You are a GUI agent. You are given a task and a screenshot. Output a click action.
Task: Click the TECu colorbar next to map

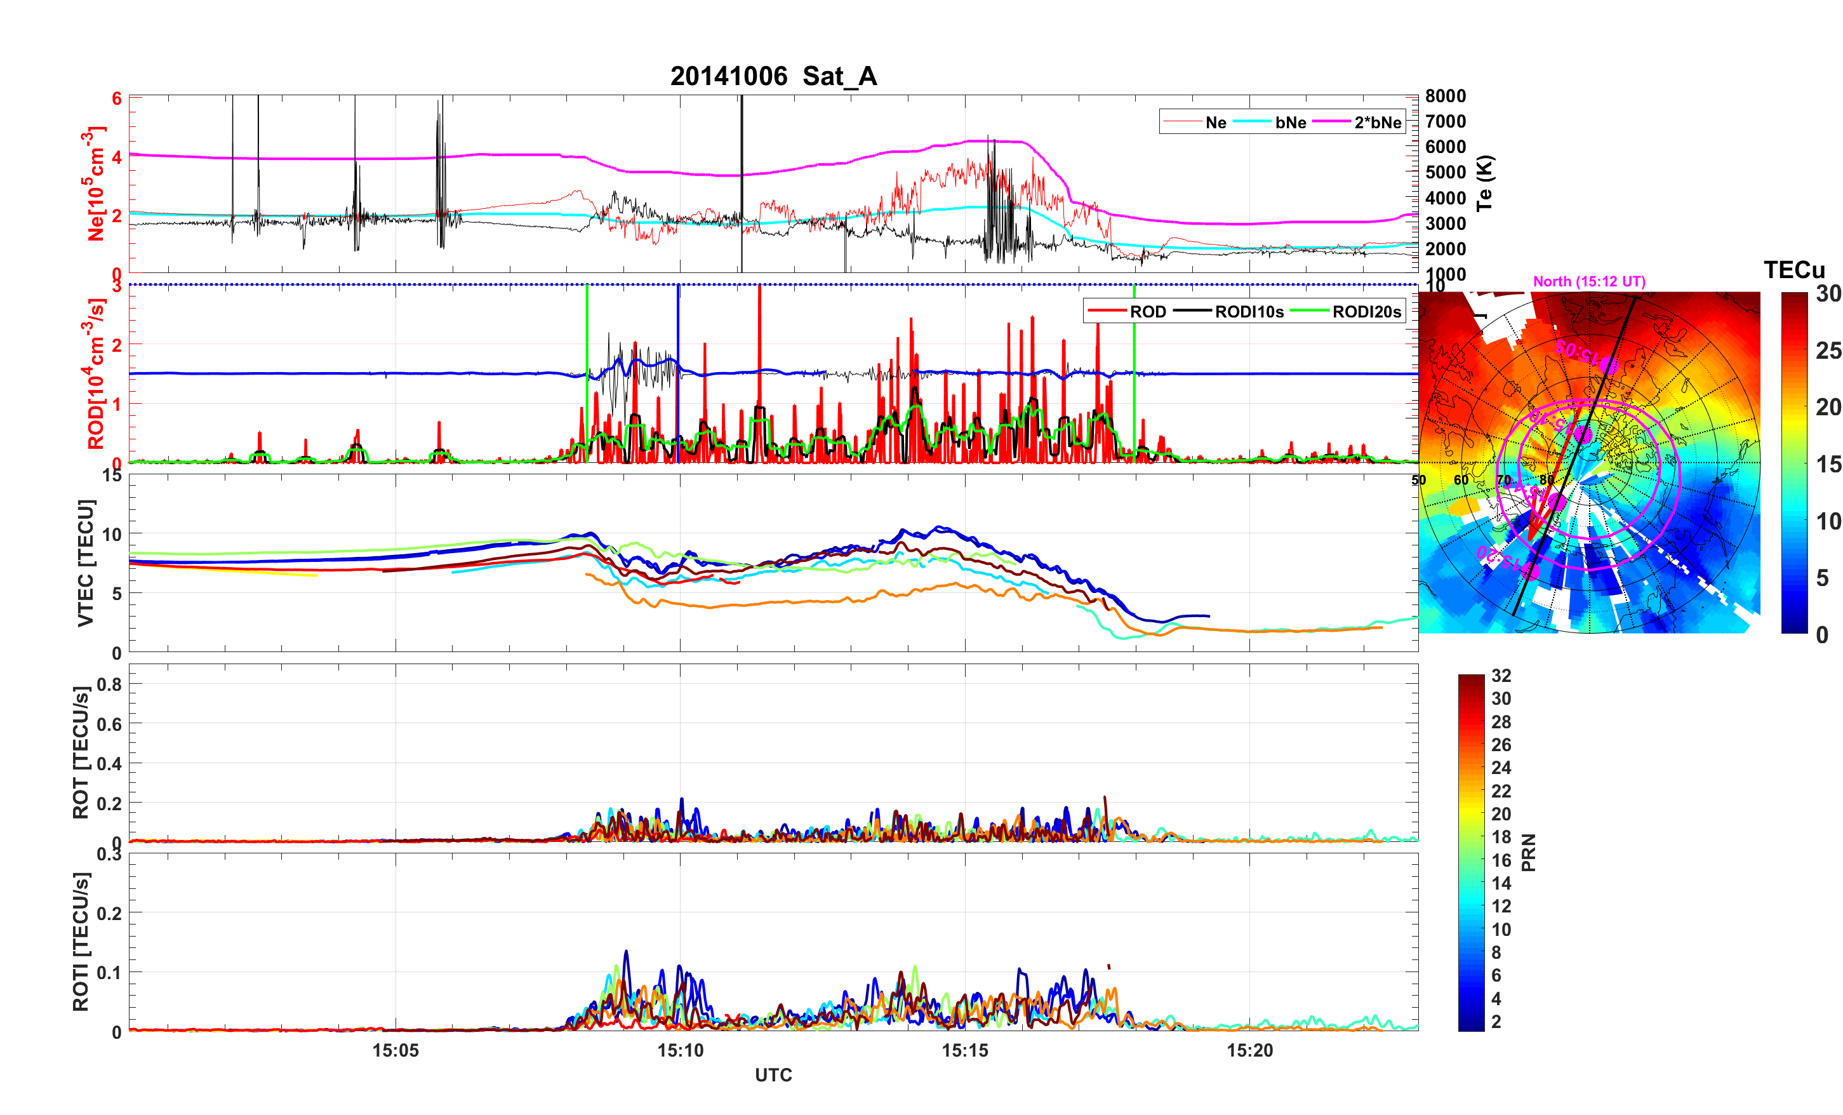1793,462
